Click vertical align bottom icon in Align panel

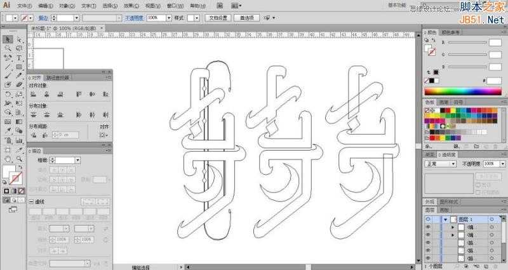[105, 94]
